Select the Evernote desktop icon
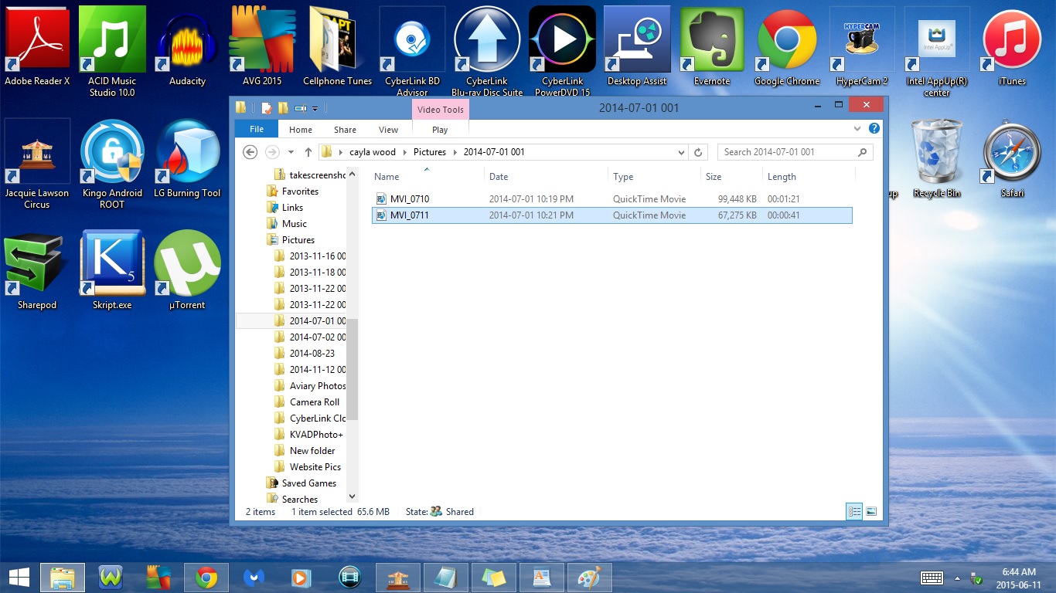1056x593 pixels. [712, 46]
